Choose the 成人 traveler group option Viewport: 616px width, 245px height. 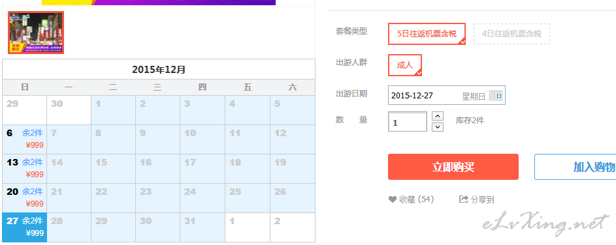tap(405, 65)
